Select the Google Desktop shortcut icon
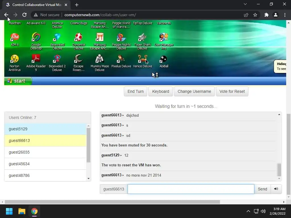This screenshot has height=218, width=291. (36, 37)
